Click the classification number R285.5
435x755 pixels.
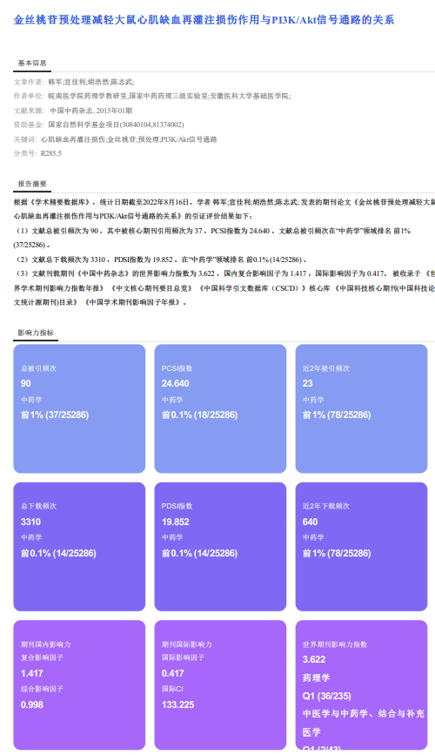(x=51, y=153)
